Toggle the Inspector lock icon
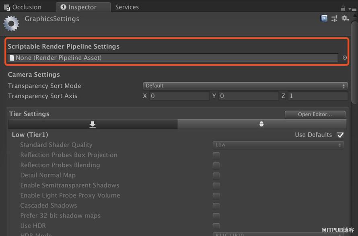 [343, 8]
